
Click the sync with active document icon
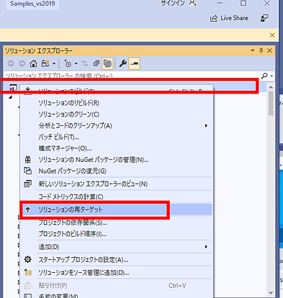(85, 63)
